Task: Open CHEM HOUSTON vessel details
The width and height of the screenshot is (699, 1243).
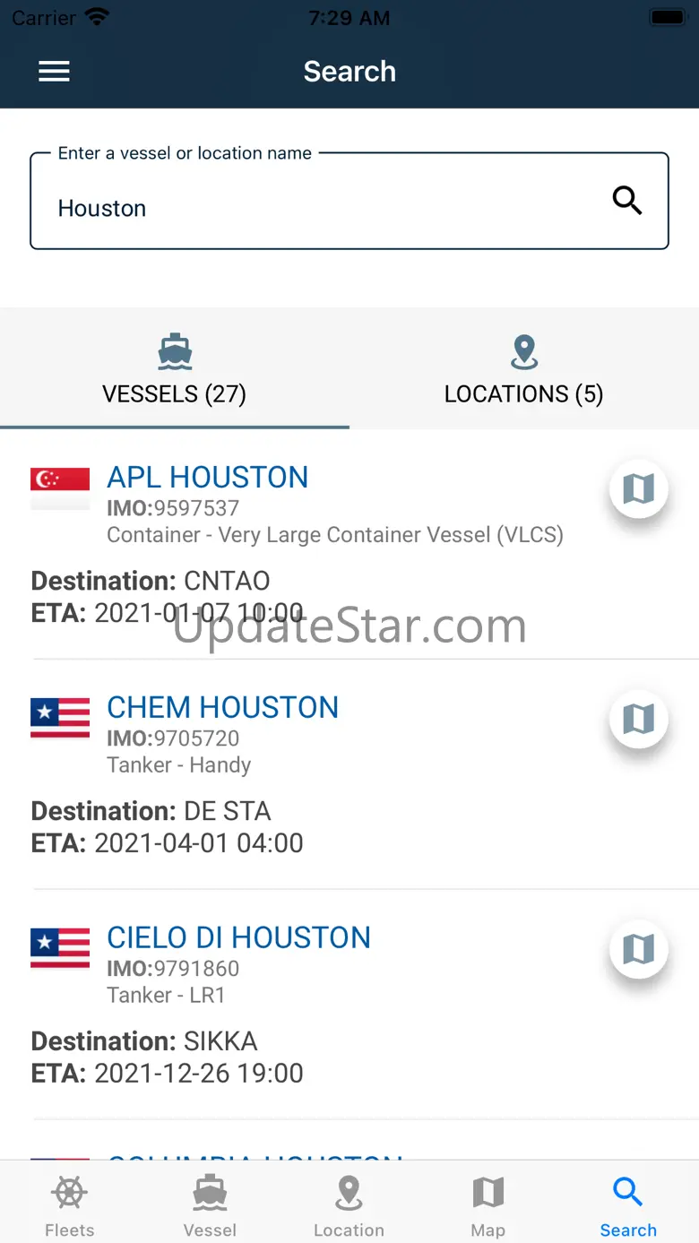Action: (223, 708)
